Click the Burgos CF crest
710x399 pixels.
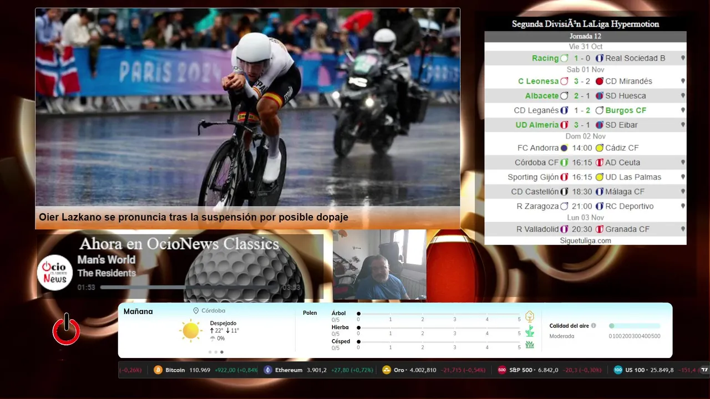click(x=600, y=110)
